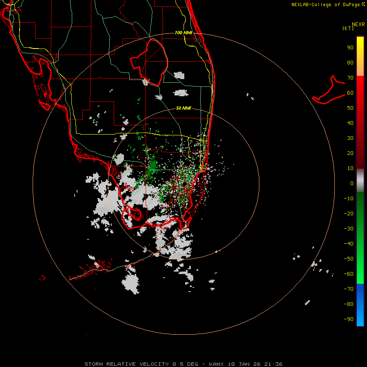Click the -40 value on velocity scale
367x367 pixels.
(349, 244)
